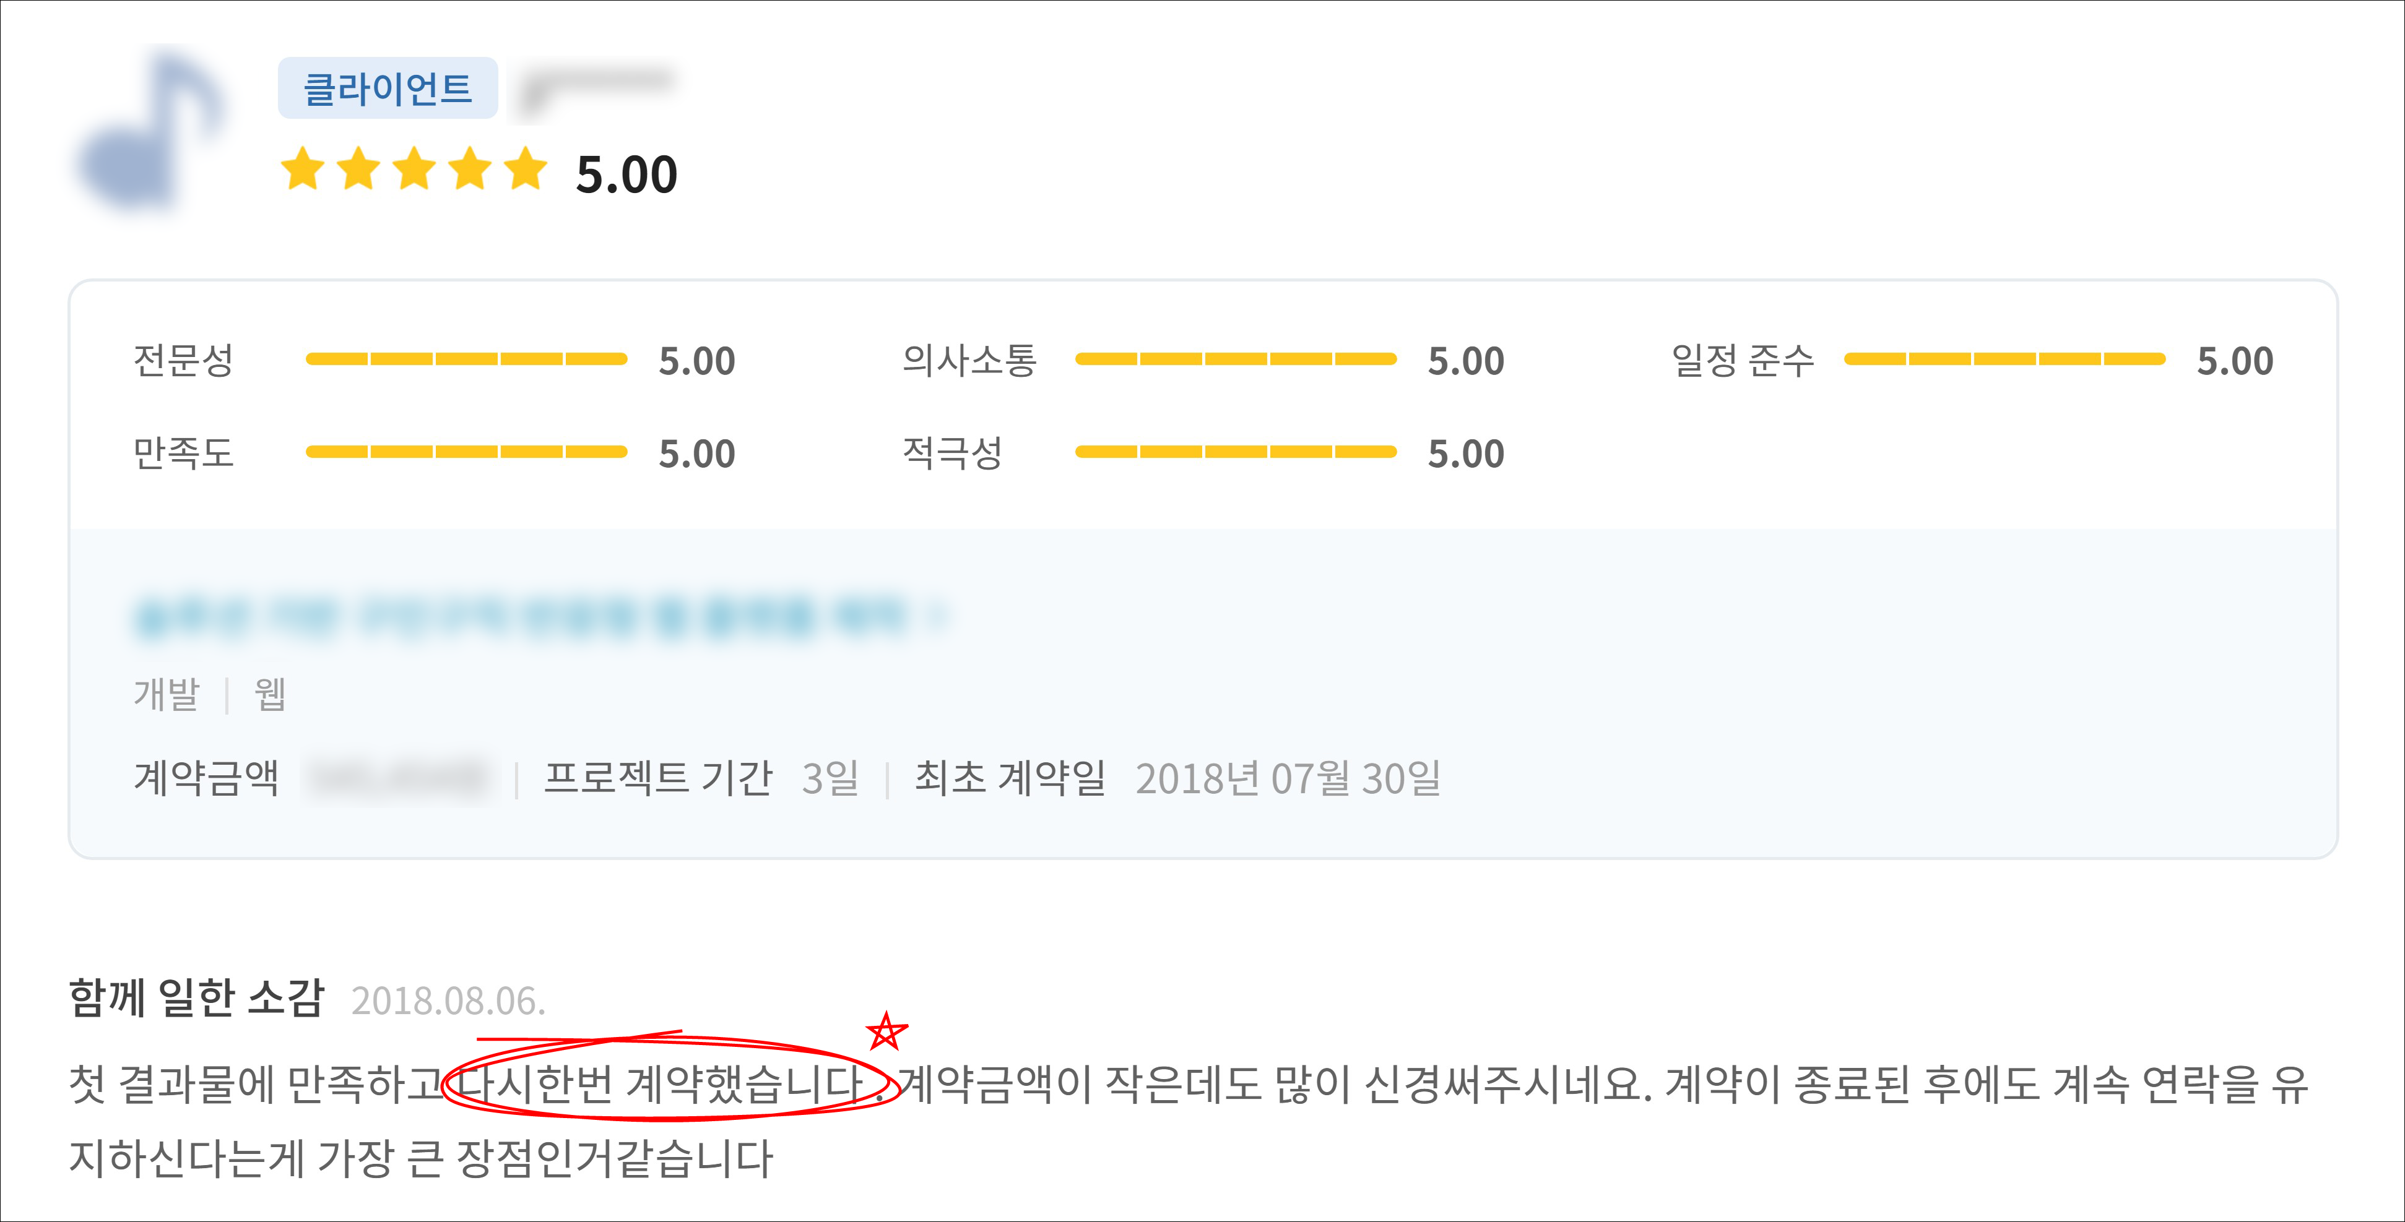Click the fifth yellow rating star
Screen dimensions: 2405x1222
click(x=527, y=170)
